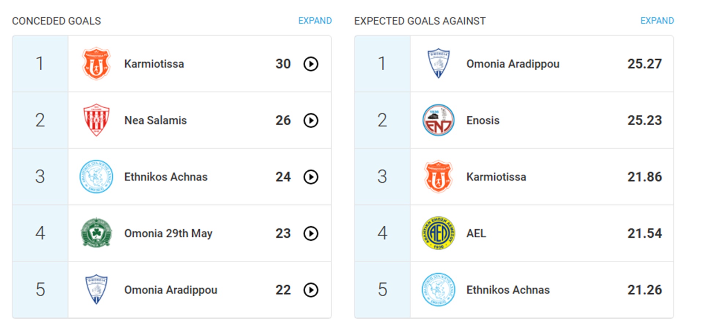This screenshot has height=319, width=703.
Task: Expand the Conceded Goals list
Action: pyautogui.click(x=315, y=21)
